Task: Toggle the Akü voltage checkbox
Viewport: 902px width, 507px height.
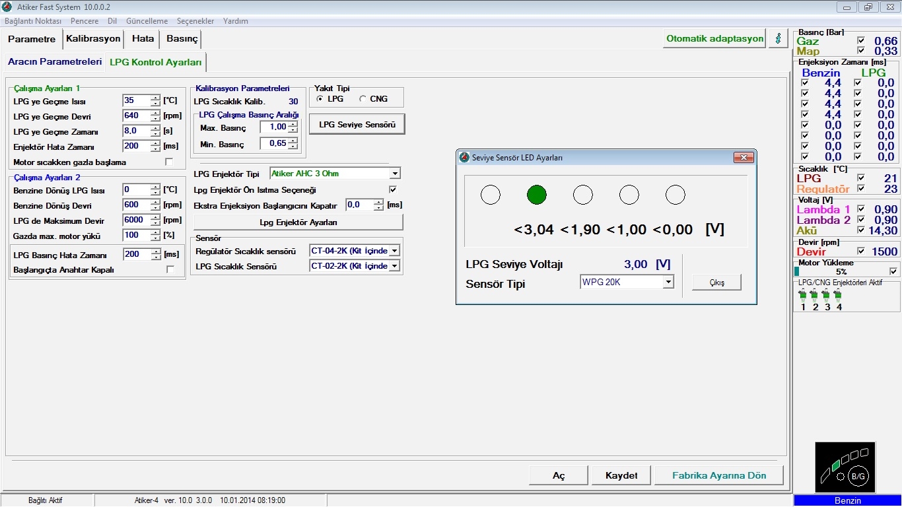Action: click(860, 230)
